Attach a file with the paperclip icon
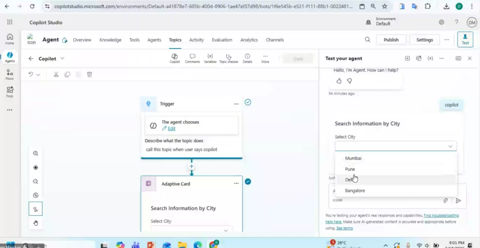 coord(445,201)
